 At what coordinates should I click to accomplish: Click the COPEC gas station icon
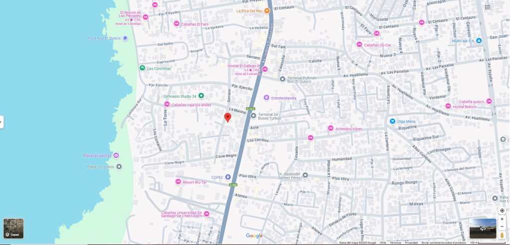pos(228,177)
